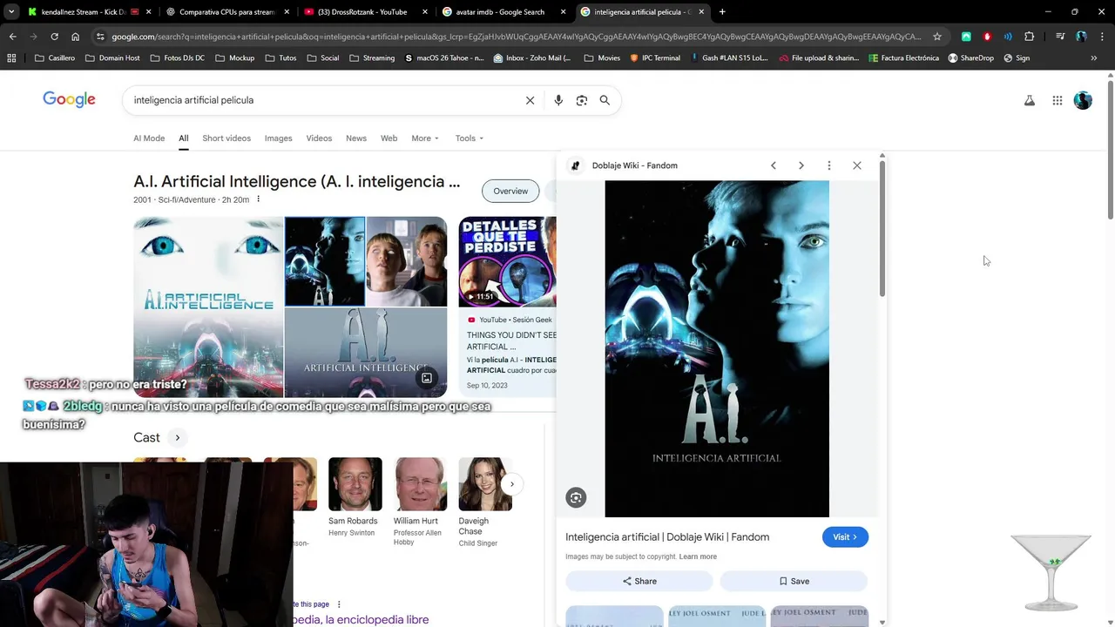This screenshot has width=1115, height=627.
Task: Open the images gallery icon on the movie collage
Action: pos(427,378)
